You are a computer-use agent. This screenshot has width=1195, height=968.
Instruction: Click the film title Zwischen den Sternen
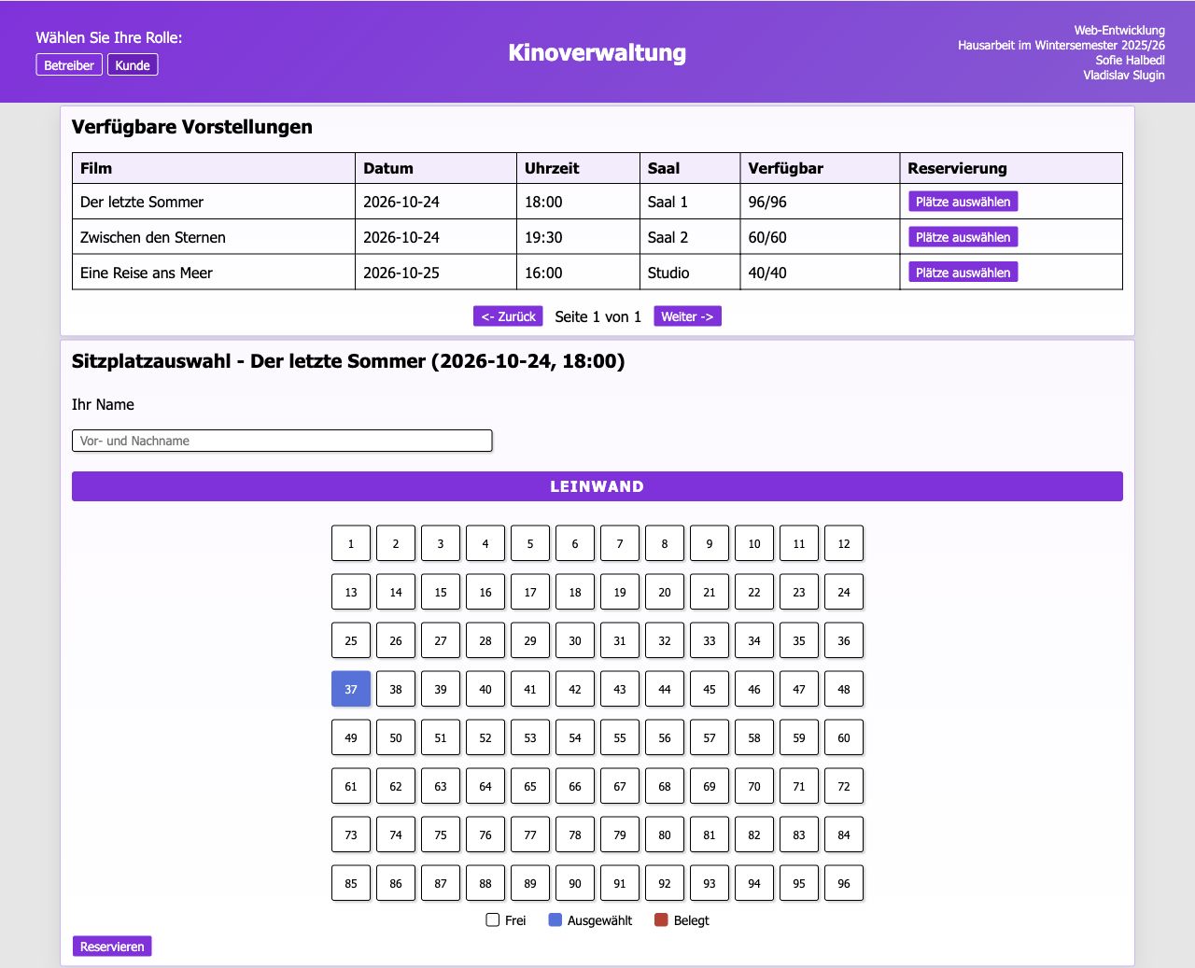153,237
